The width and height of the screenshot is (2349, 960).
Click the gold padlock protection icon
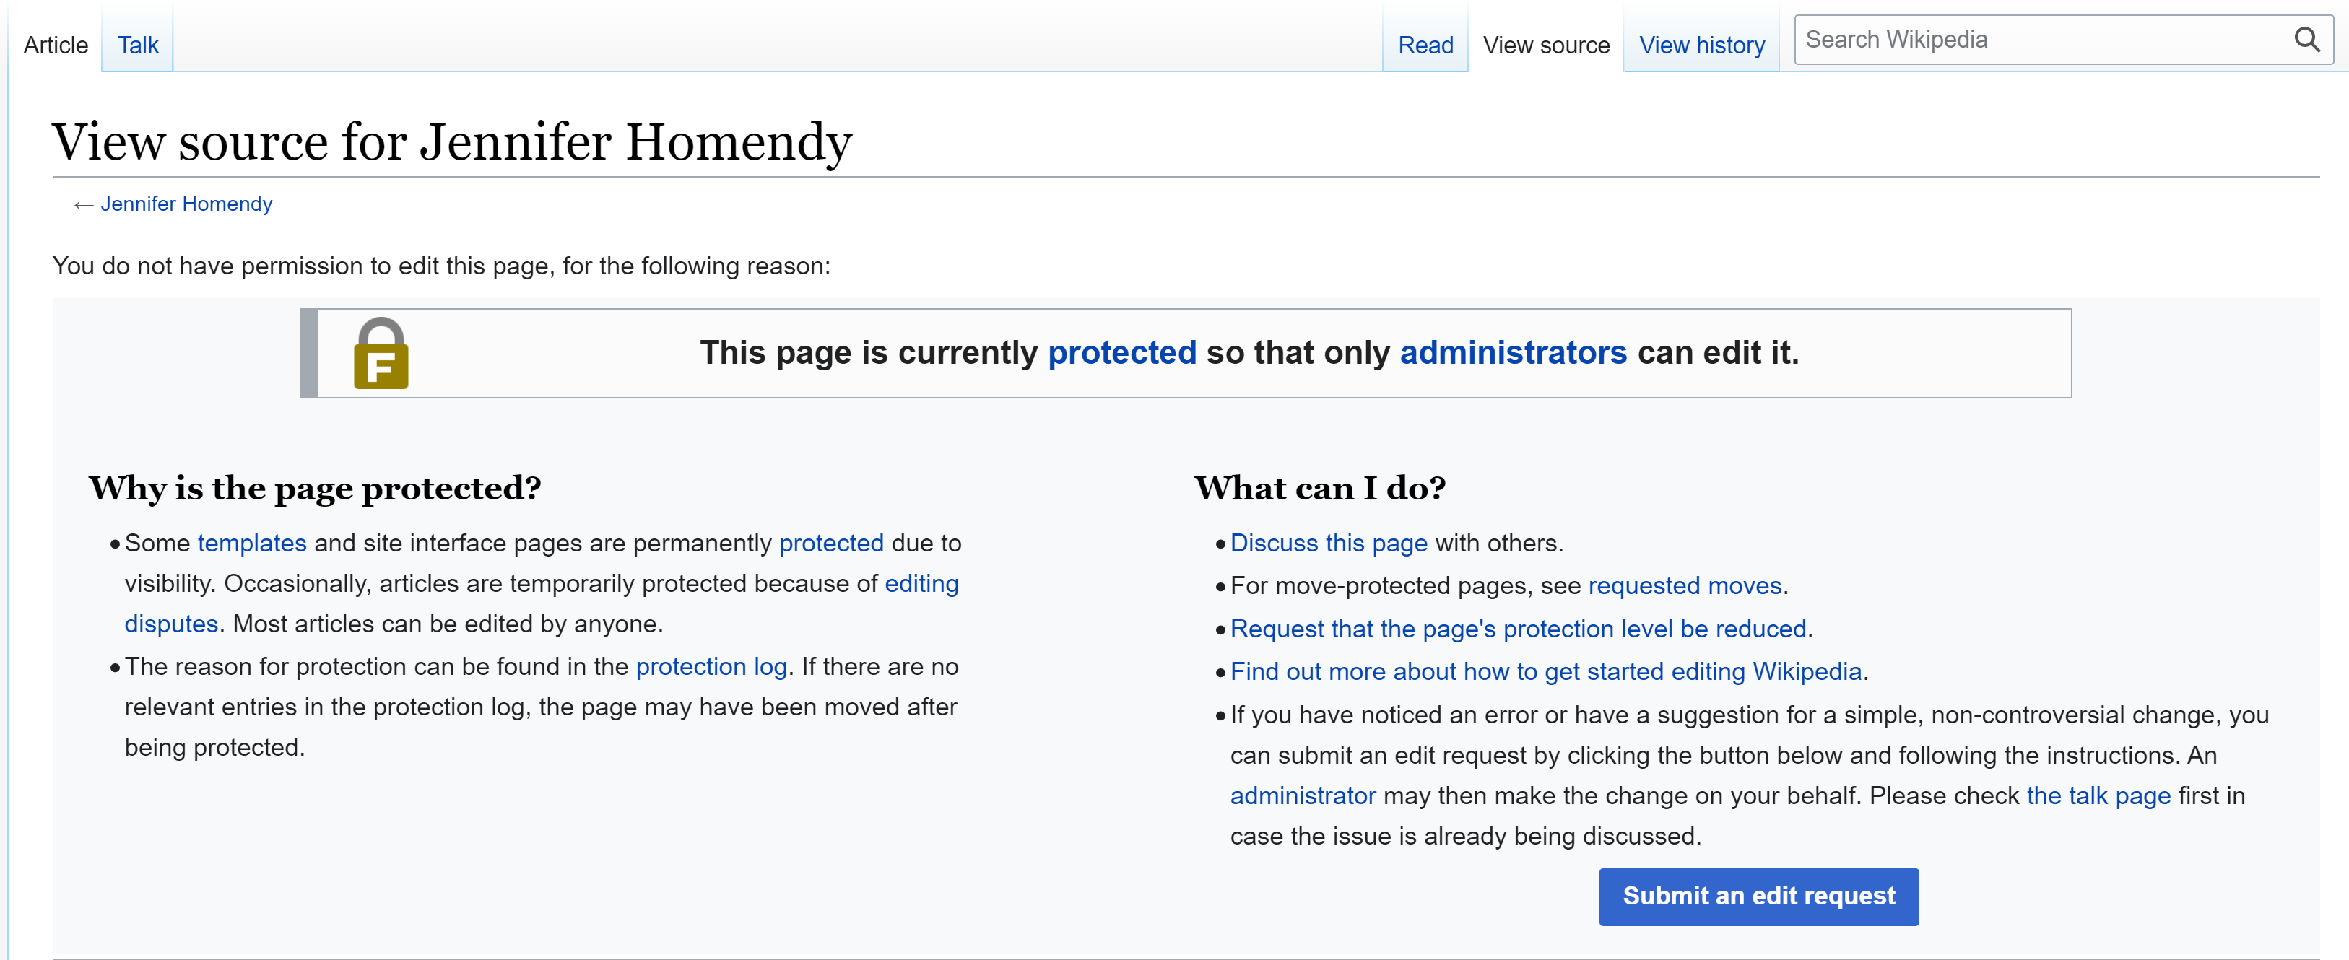coord(381,354)
